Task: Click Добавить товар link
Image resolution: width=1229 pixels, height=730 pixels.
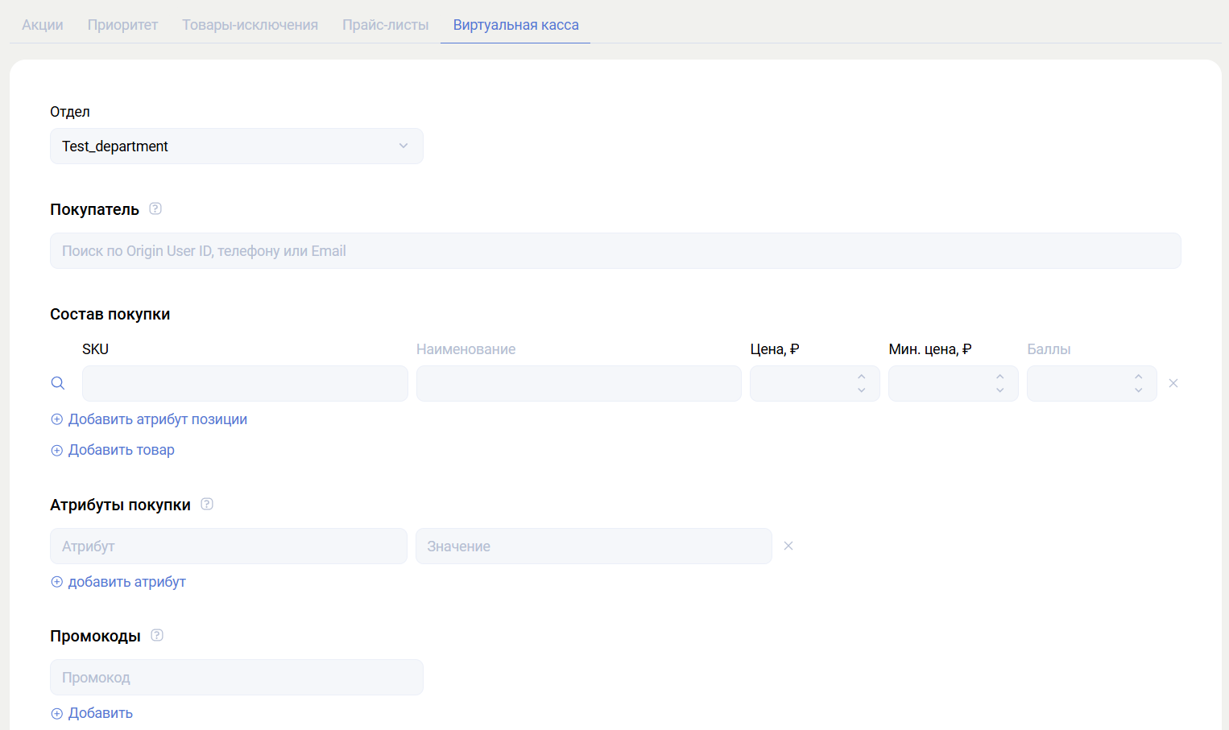Action: pyautogui.click(x=121, y=450)
